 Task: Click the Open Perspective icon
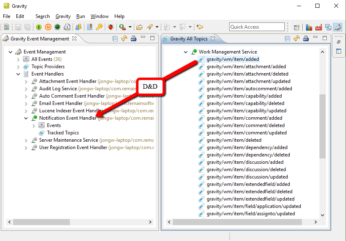tap(297, 27)
